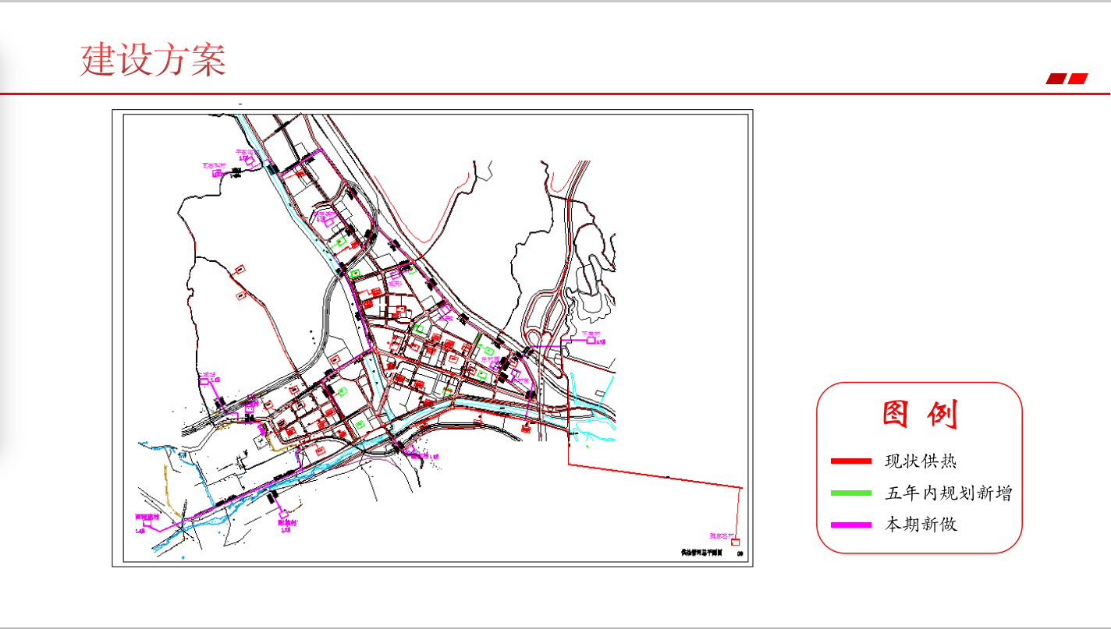Image resolution: width=1111 pixels, height=629 pixels.
Task: Select the magenta village label east of the highway interchange
Action: click(592, 334)
